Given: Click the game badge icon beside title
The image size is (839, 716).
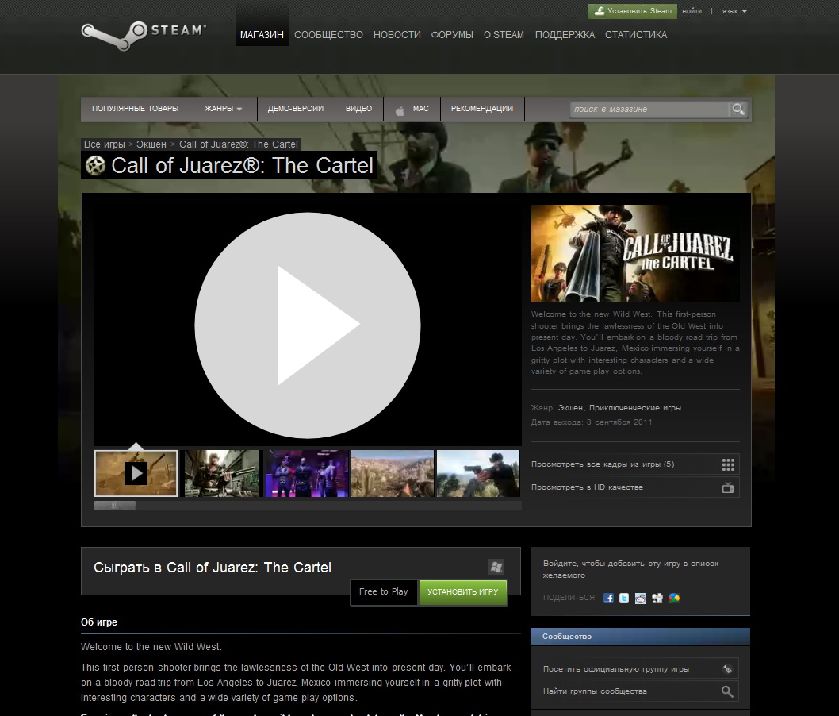Looking at the screenshot, I should coord(96,165).
